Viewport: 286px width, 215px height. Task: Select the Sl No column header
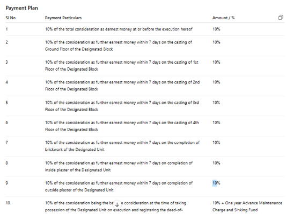(11, 18)
